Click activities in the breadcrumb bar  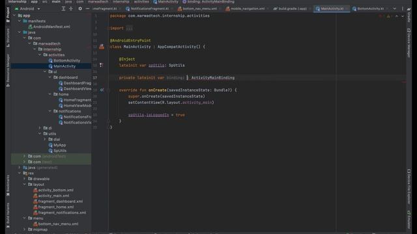pyautogui.click(x=141, y=2)
